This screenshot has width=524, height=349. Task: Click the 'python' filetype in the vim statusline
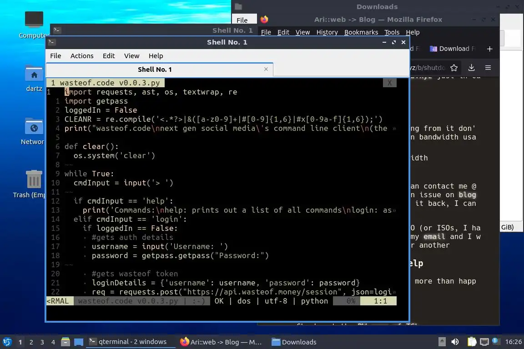click(314, 301)
